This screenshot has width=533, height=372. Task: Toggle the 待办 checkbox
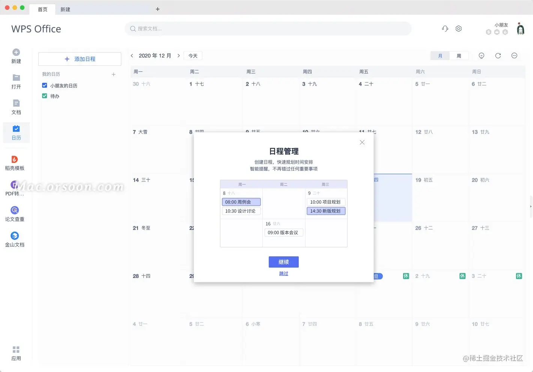(45, 96)
